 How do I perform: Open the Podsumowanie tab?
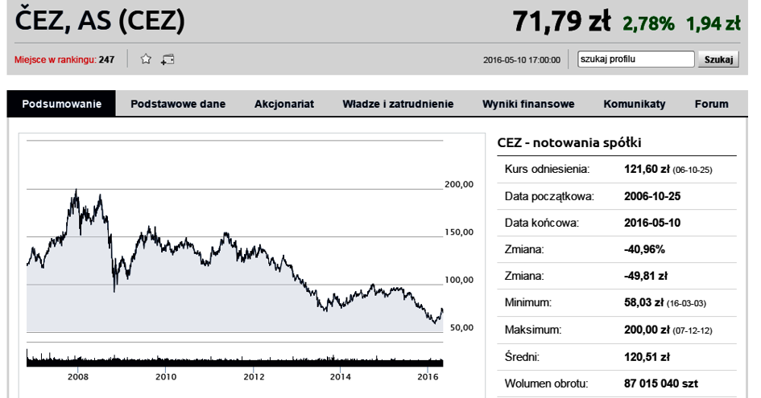[x=62, y=104]
